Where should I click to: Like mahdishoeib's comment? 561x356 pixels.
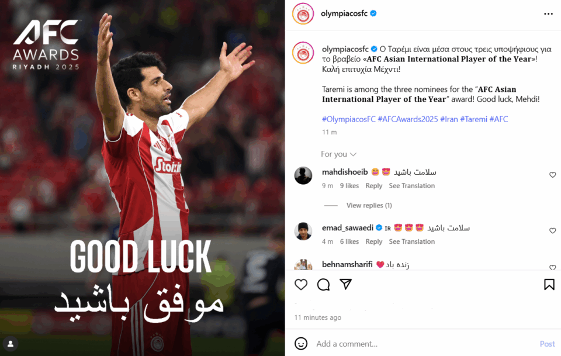[552, 175]
